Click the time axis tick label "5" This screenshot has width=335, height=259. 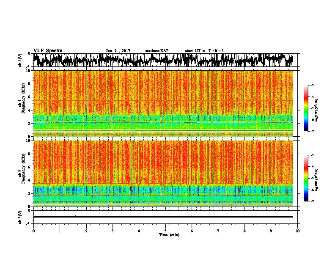click(165, 231)
